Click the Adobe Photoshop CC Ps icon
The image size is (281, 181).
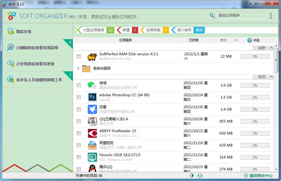point(92,97)
